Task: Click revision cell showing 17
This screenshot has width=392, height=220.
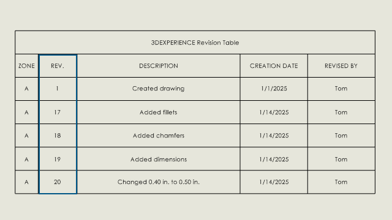Action: [x=58, y=112]
